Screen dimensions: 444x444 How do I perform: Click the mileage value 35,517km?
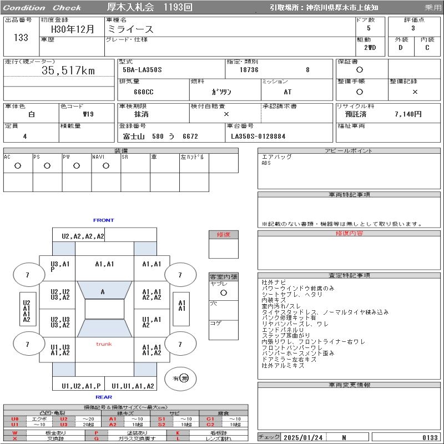coord(69,70)
